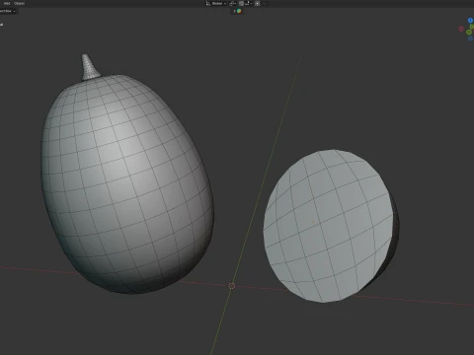Click the colorful sphere icon below header
Image resolution: width=474 pixels, height=355 pixels.
[x=239, y=11]
